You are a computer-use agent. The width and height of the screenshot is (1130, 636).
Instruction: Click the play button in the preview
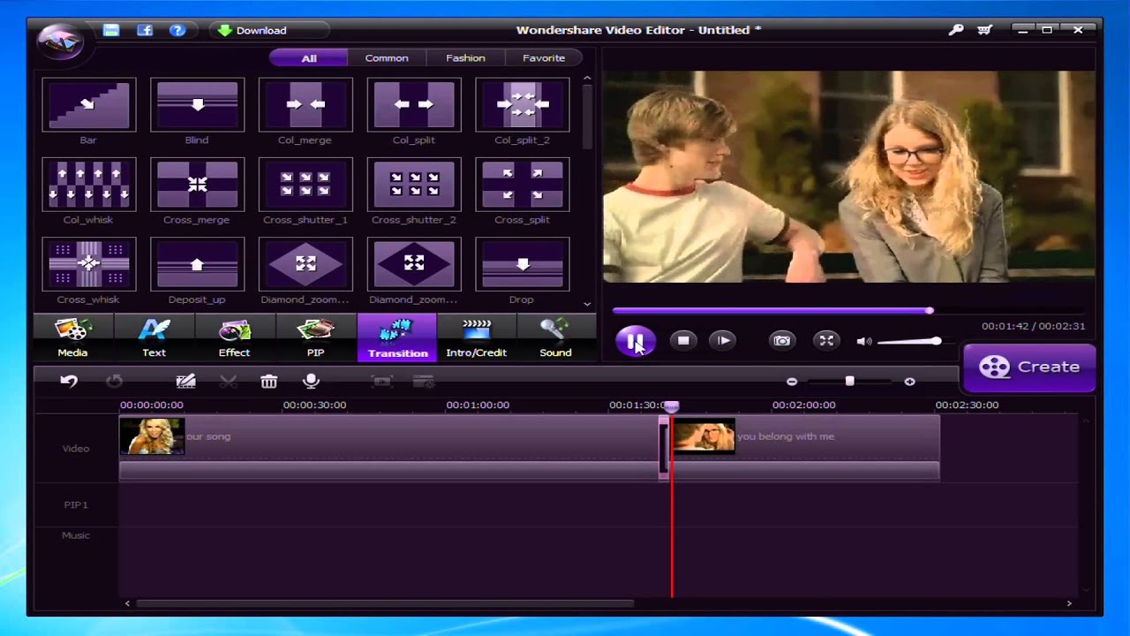(x=723, y=340)
